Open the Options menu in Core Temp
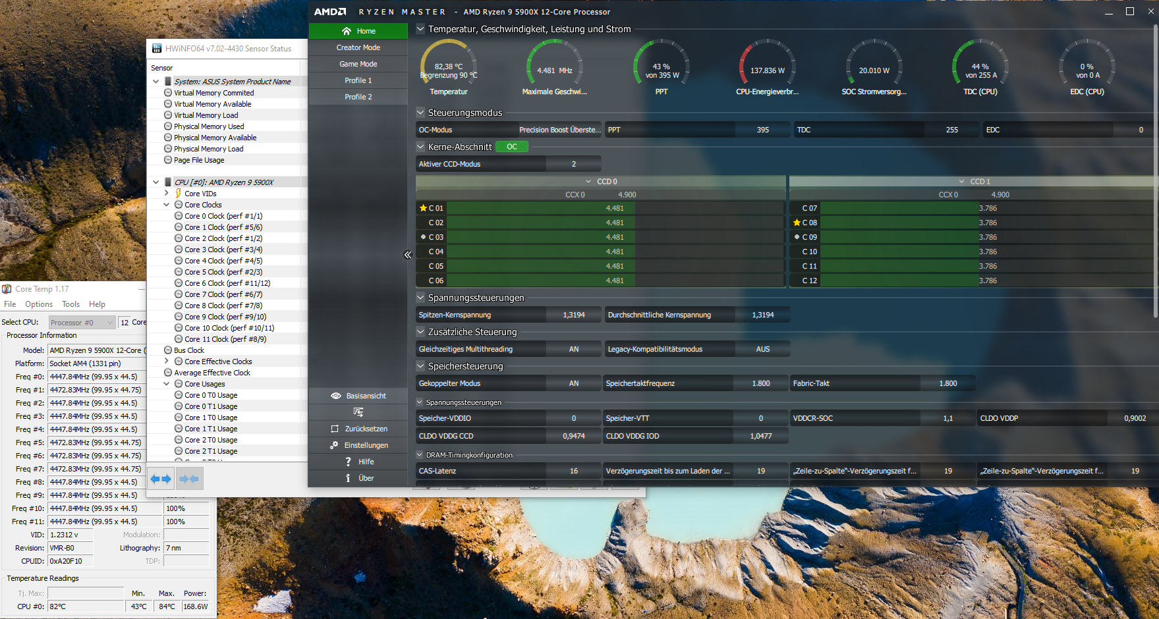The width and height of the screenshot is (1159, 619). click(39, 304)
